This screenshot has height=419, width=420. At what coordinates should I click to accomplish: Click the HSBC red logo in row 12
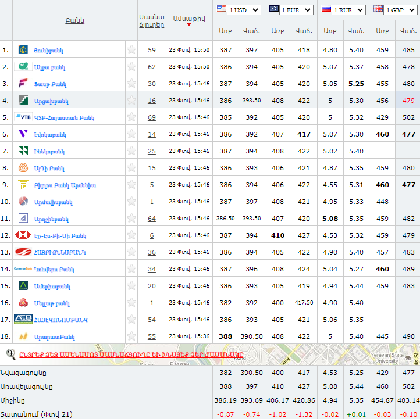[23, 235]
